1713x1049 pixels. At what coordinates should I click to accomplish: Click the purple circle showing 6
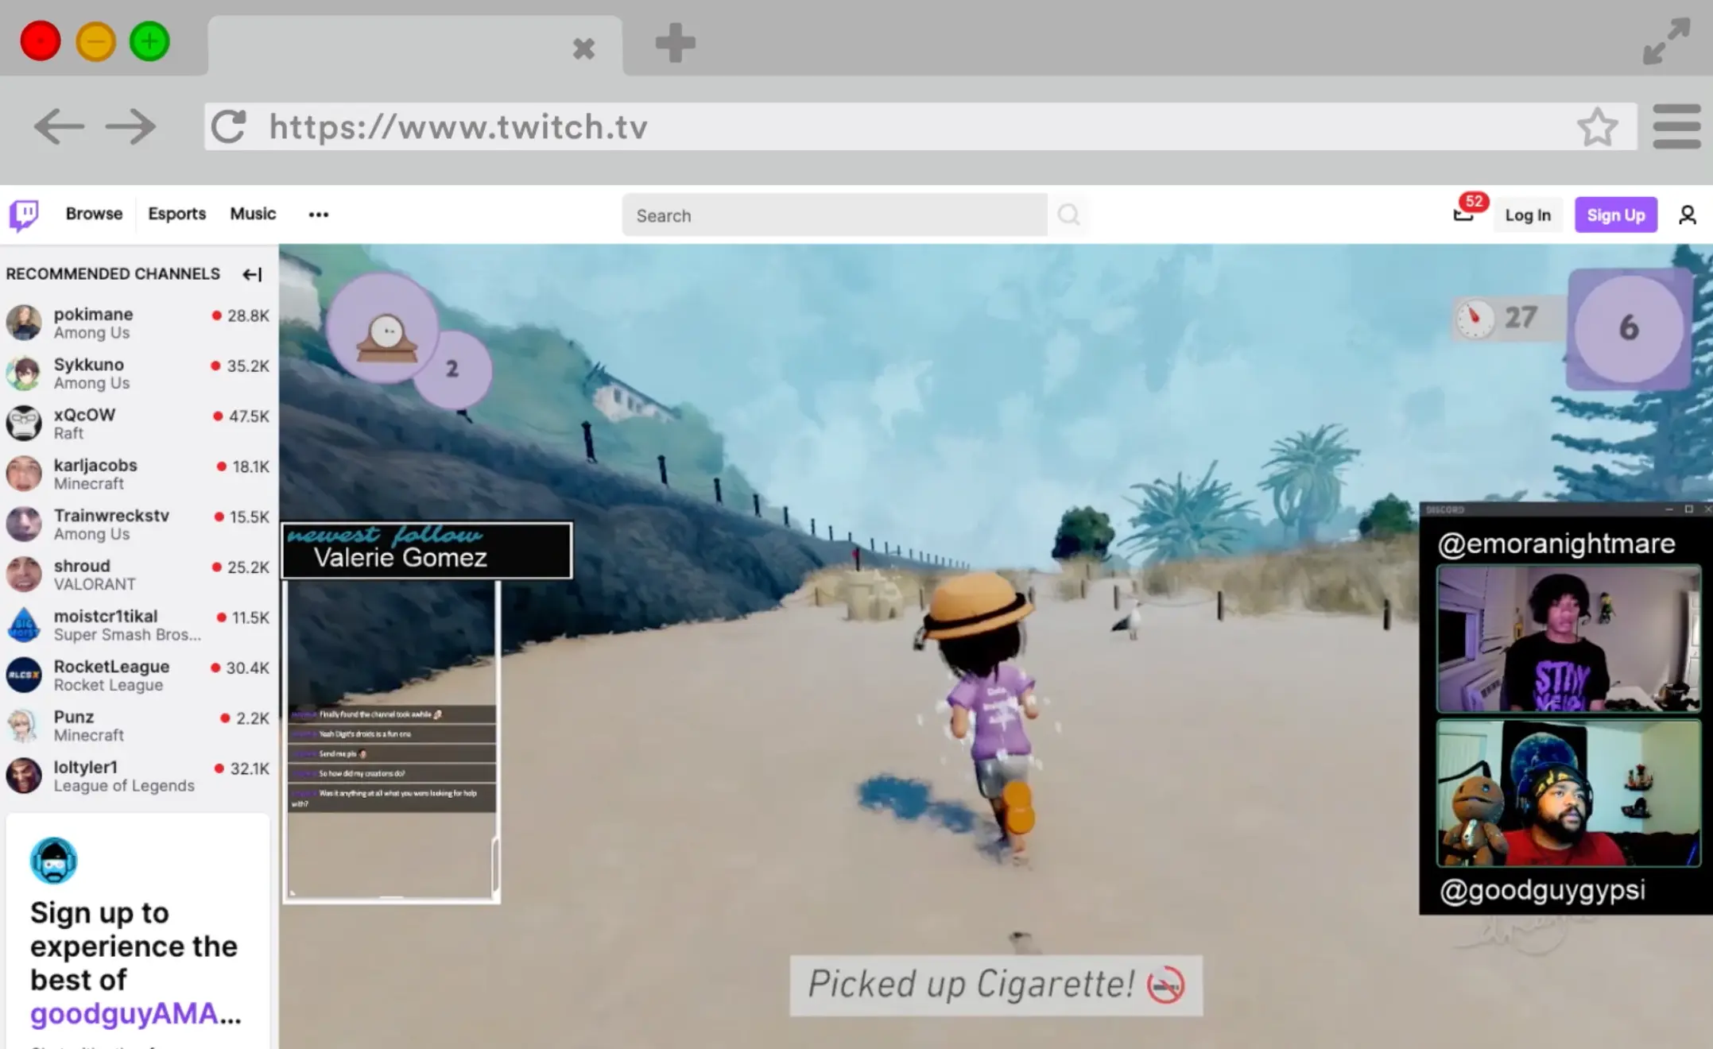pyautogui.click(x=1629, y=327)
